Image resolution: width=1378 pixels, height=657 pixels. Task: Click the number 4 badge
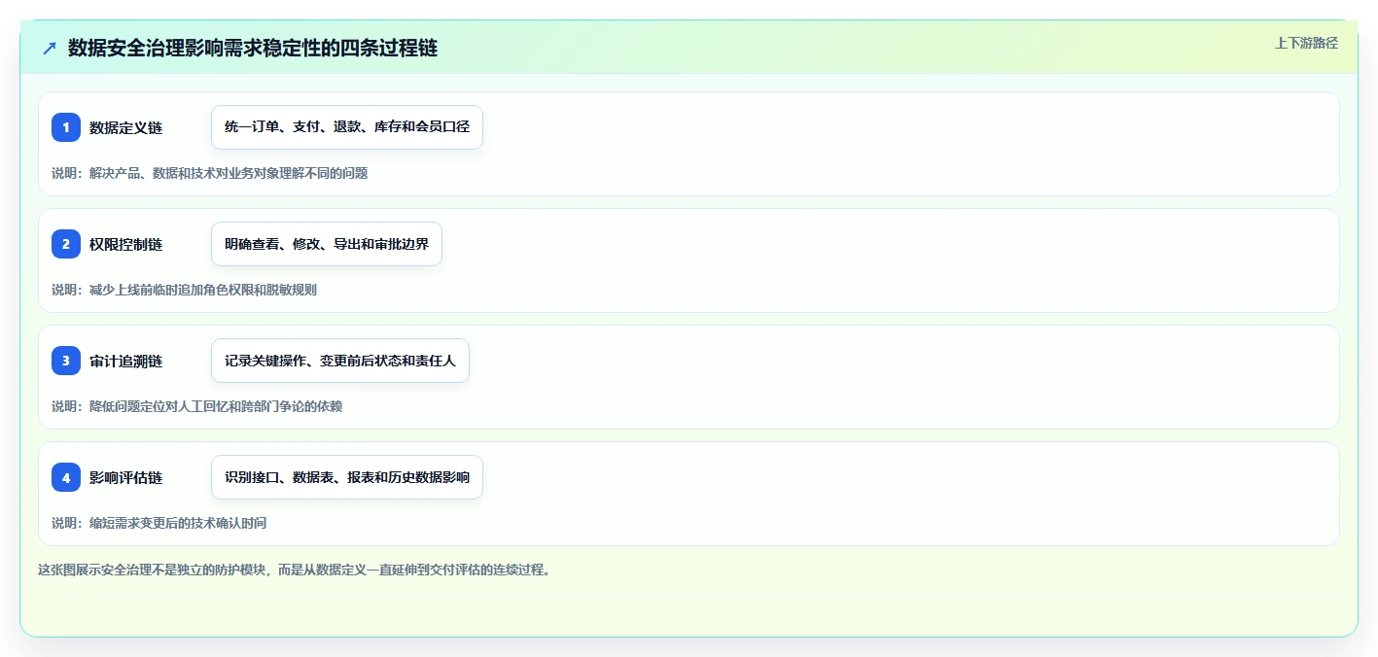tap(66, 477)
